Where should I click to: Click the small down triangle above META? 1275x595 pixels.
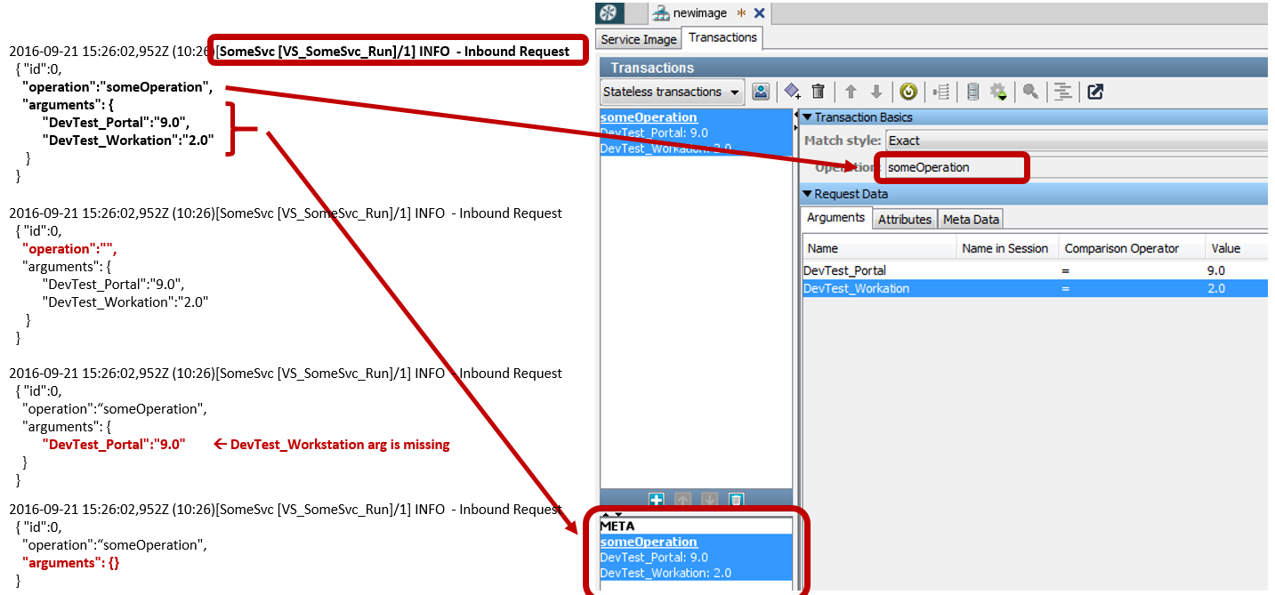coord(617,514)
